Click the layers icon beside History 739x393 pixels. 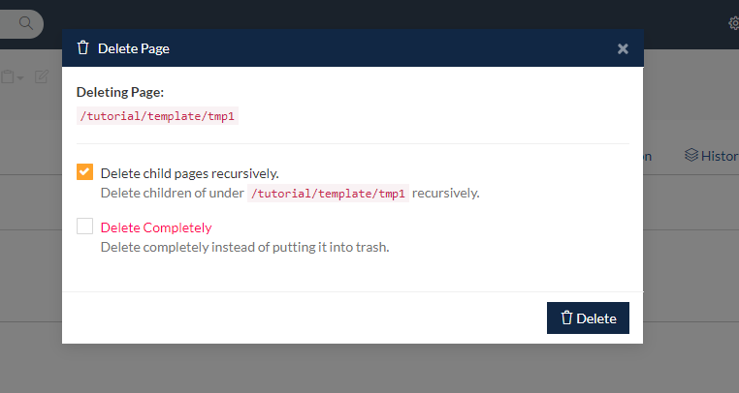coord(691,155)
